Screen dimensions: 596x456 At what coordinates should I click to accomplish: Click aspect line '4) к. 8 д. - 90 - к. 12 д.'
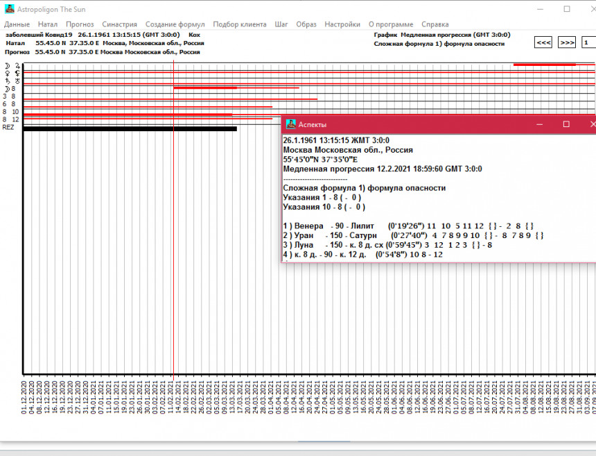(x=362, y=255)
